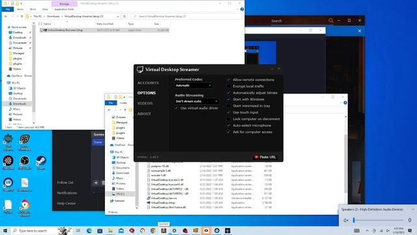Click the VirtualDesktop.Service installer file icon
Screen dimensions: 417x235
pos(149,198)
